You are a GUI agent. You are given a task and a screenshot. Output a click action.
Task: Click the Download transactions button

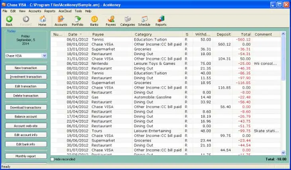point(26,107)
